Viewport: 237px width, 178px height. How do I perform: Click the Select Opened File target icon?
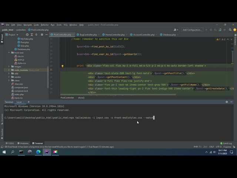[x=27, y=34]
